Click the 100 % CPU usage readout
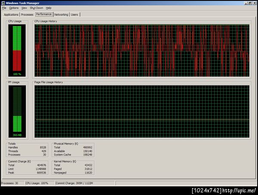This screenshot has width=258, height=195. [x=17, y=74]
